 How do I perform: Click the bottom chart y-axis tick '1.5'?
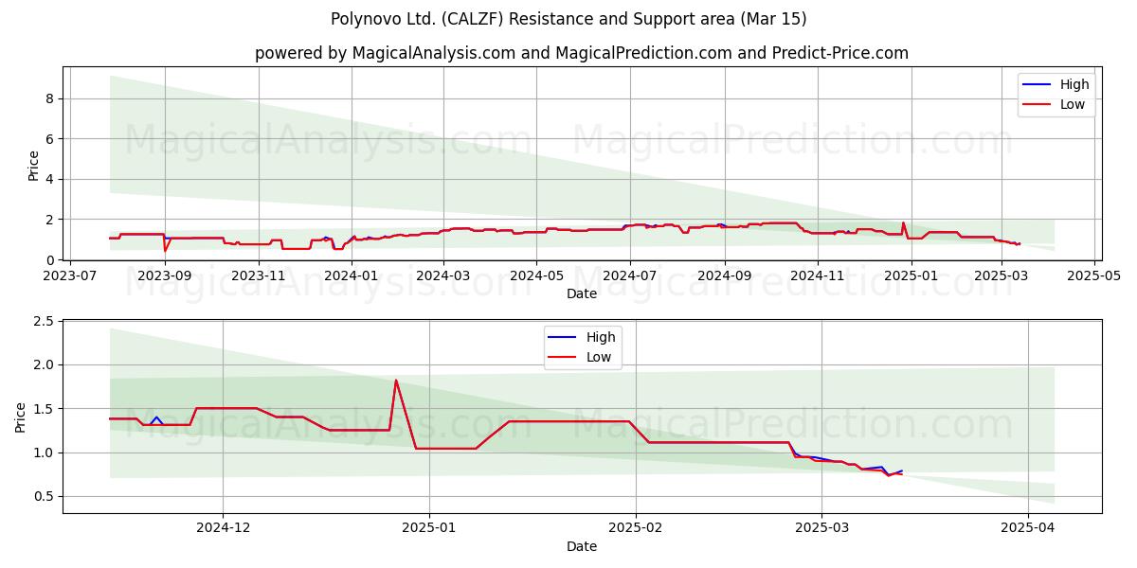tap(45, 409)
